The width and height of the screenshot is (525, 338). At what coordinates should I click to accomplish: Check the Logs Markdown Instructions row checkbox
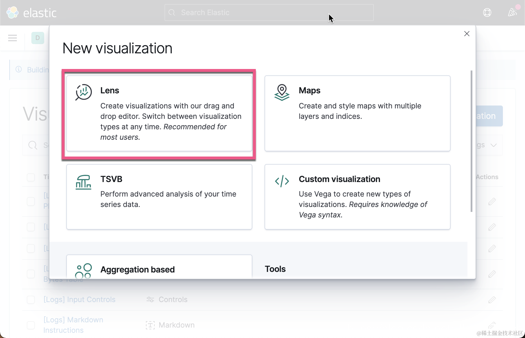click(31, 325)
